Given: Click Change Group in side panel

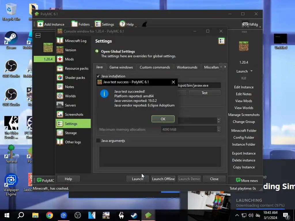Looking at the screenshot, I should point(244,122).
